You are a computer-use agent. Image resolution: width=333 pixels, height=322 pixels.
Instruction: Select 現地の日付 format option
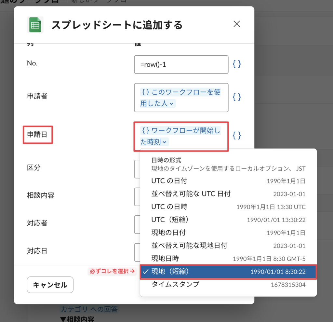point(228,233)
